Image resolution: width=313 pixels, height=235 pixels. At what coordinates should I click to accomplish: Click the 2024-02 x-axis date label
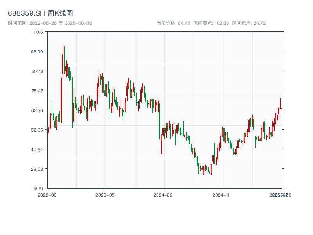163,195
